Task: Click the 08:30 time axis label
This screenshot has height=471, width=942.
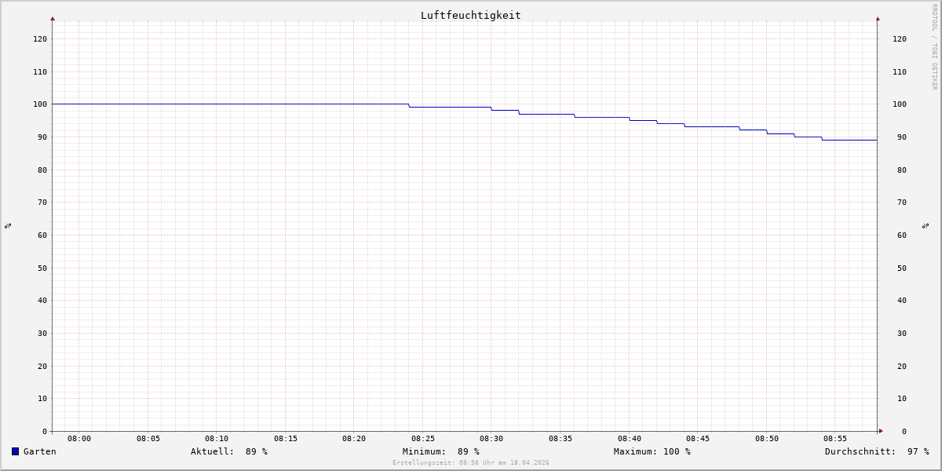Action: 491,439
